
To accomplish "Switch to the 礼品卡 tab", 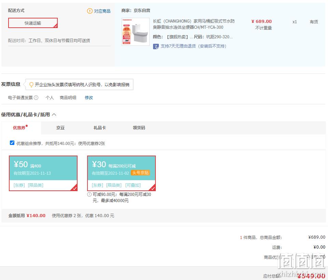I will (x=99, y=128).
